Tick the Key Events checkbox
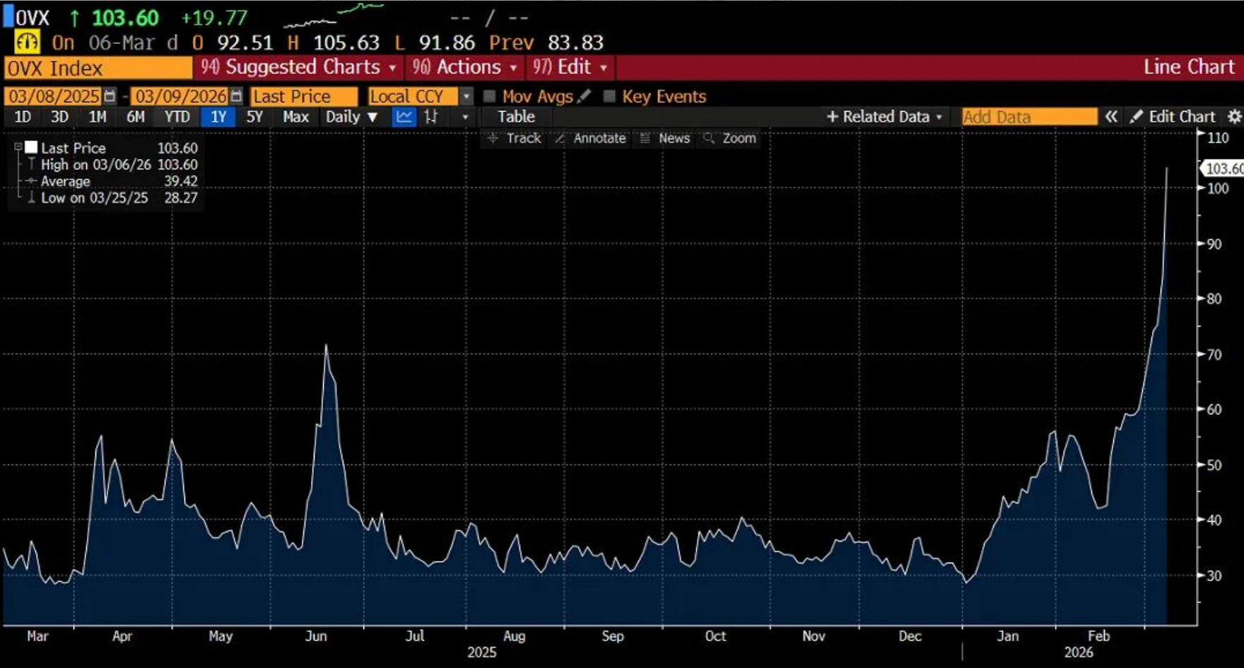This screenshot has height=668, width=1244. (x=609, y=96)
